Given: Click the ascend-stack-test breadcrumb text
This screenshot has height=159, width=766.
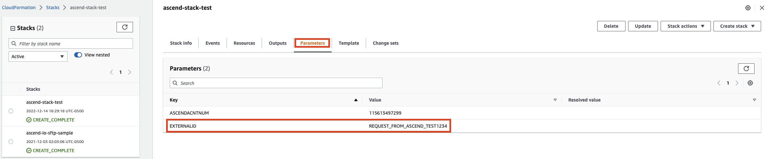Looking at the screenshot, I should click(x=88, y=8).
